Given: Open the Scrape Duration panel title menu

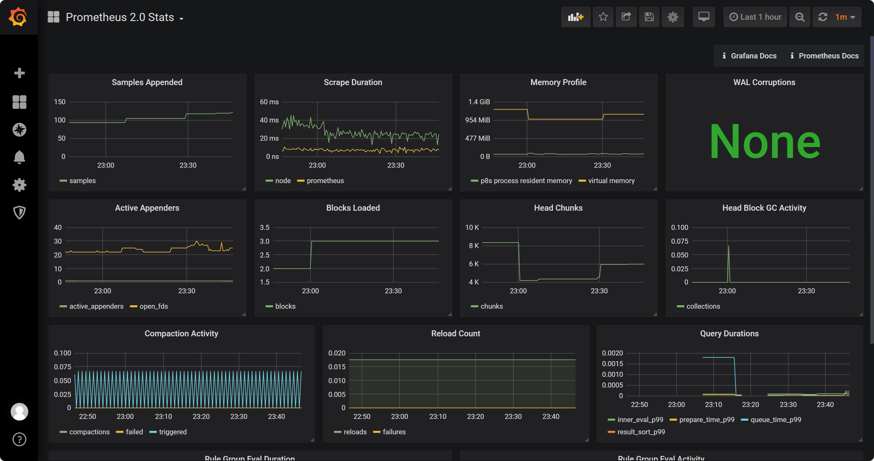Looking at the screenshot, I should point(353,83).
